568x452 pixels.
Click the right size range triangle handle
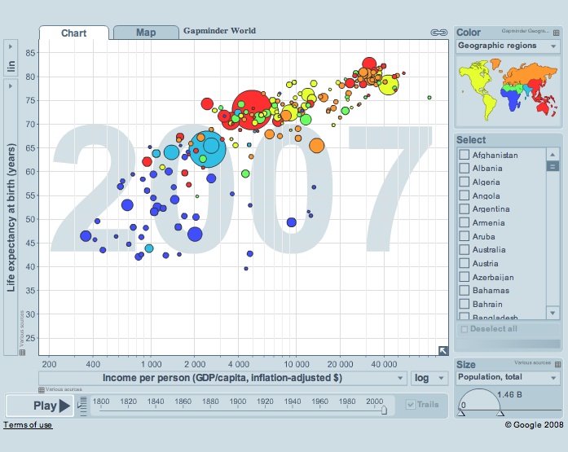point(500,413)
